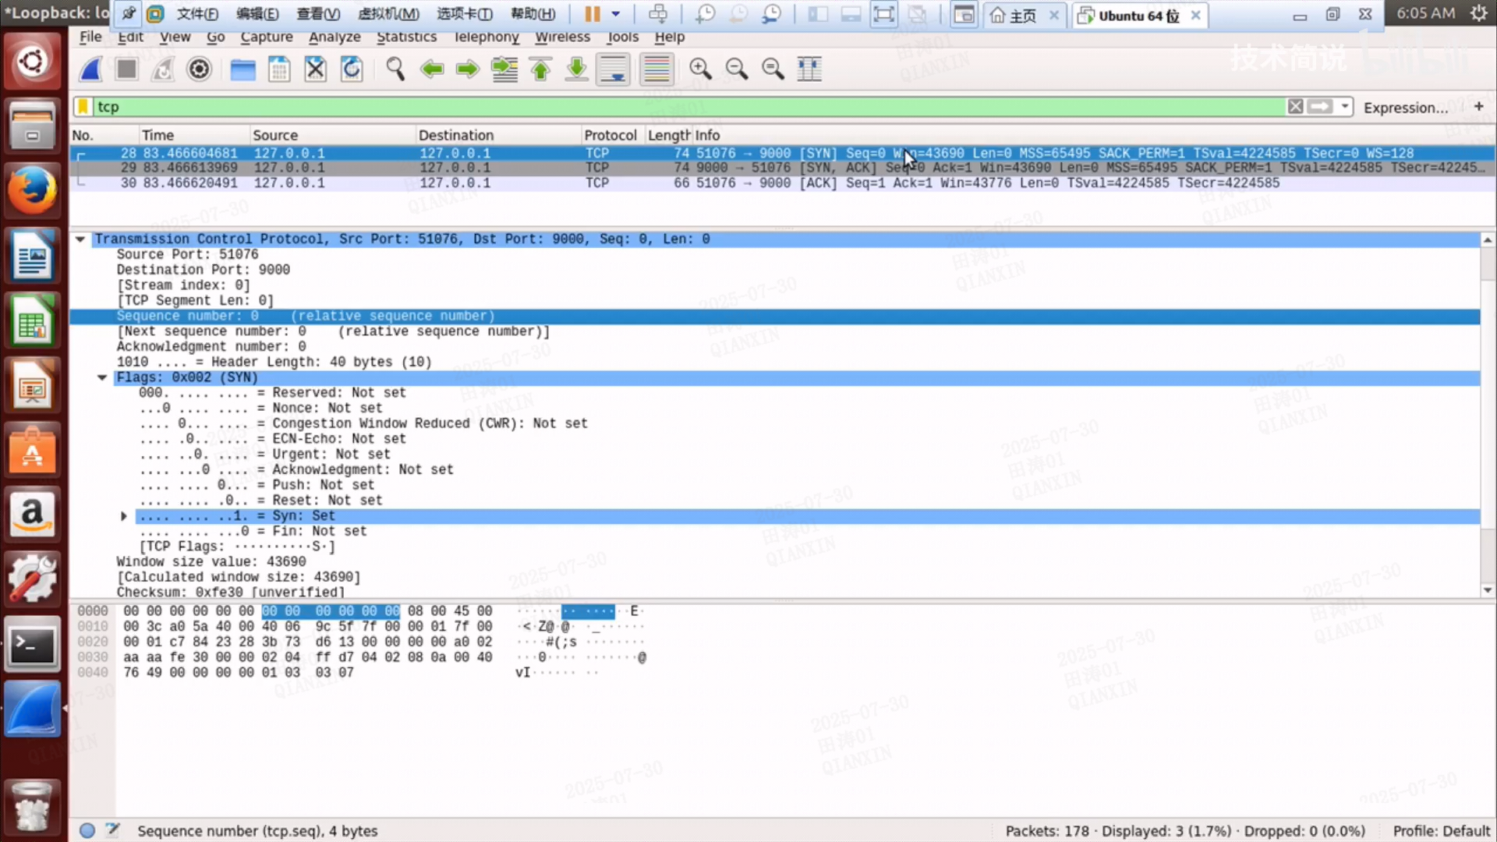Open the Statistics menu
This screenshot has width=1497, height=842.
point(406,37)
